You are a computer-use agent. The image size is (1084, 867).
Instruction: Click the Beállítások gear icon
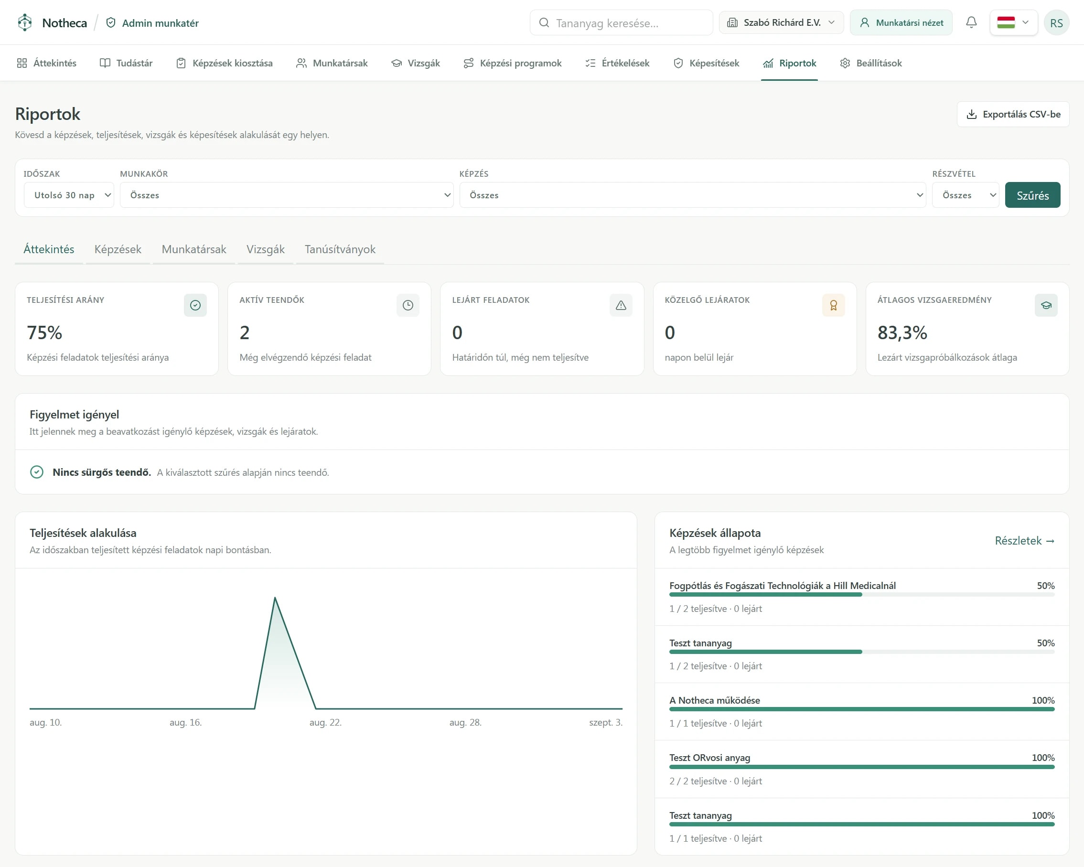point(845,63)
